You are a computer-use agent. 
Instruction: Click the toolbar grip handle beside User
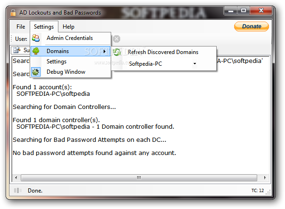tap(11, 39)
